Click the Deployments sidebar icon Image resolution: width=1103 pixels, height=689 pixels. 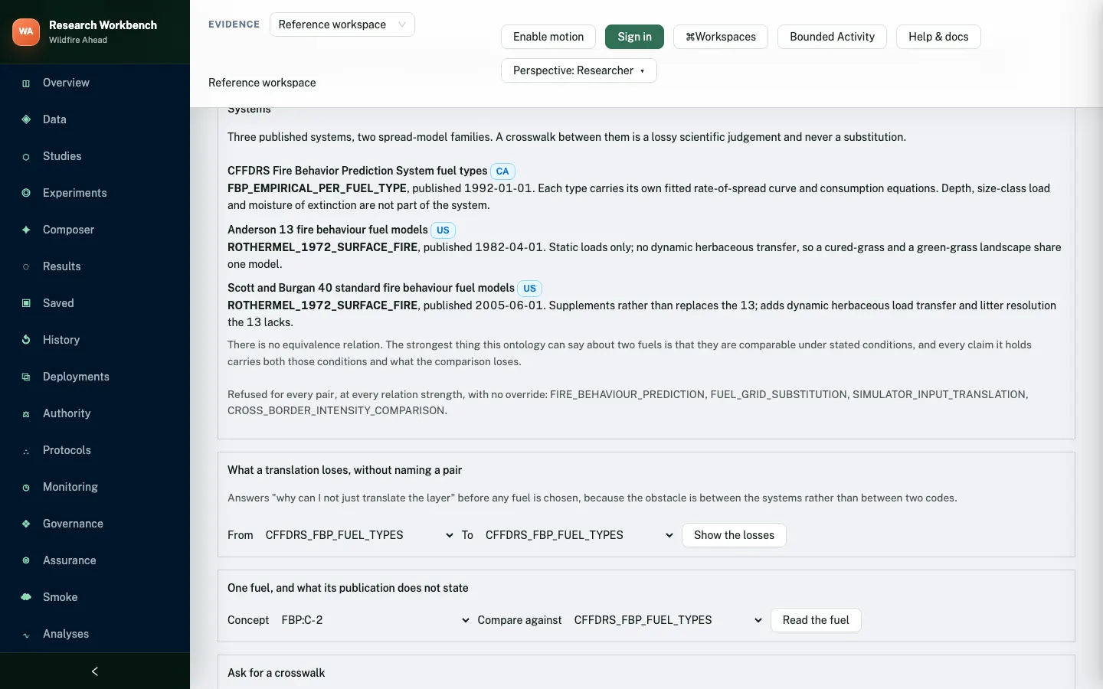(26, 377)
